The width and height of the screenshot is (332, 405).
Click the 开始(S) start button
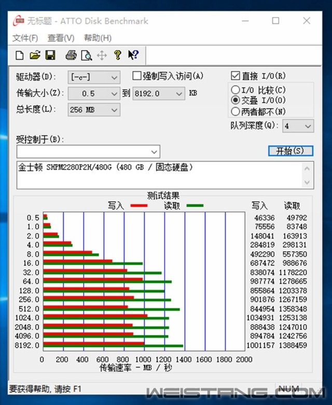[290, 151]
